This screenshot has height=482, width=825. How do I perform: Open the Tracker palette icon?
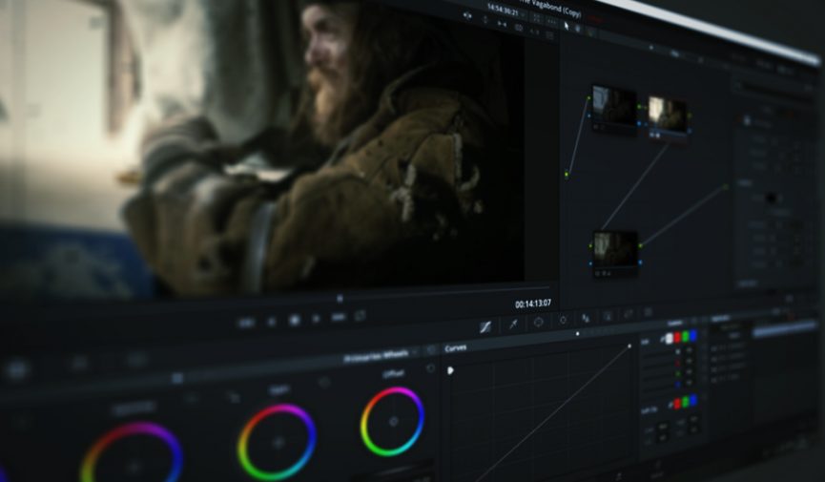(563, 319)
